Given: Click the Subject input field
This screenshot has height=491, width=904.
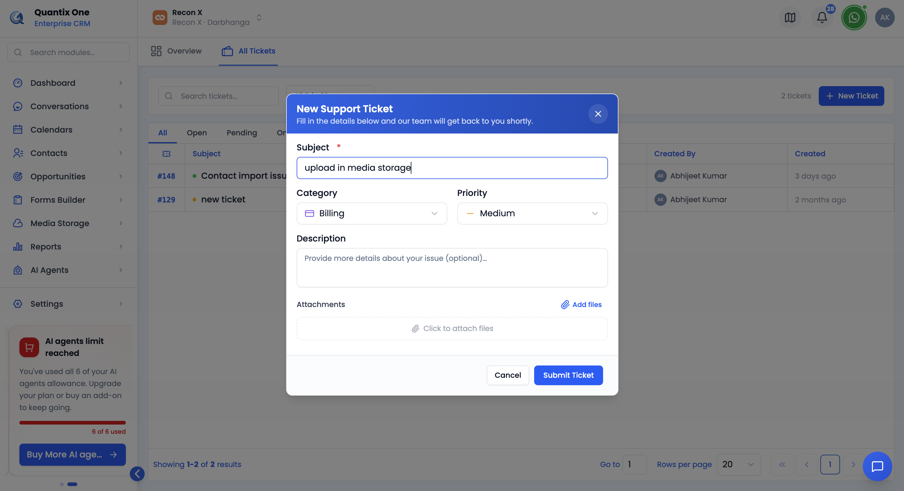Looking at the screenshot, I should [452, 168].
